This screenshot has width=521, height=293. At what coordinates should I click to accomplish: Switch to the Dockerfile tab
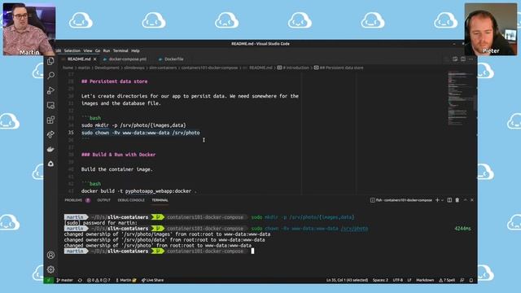pos(173,59)
